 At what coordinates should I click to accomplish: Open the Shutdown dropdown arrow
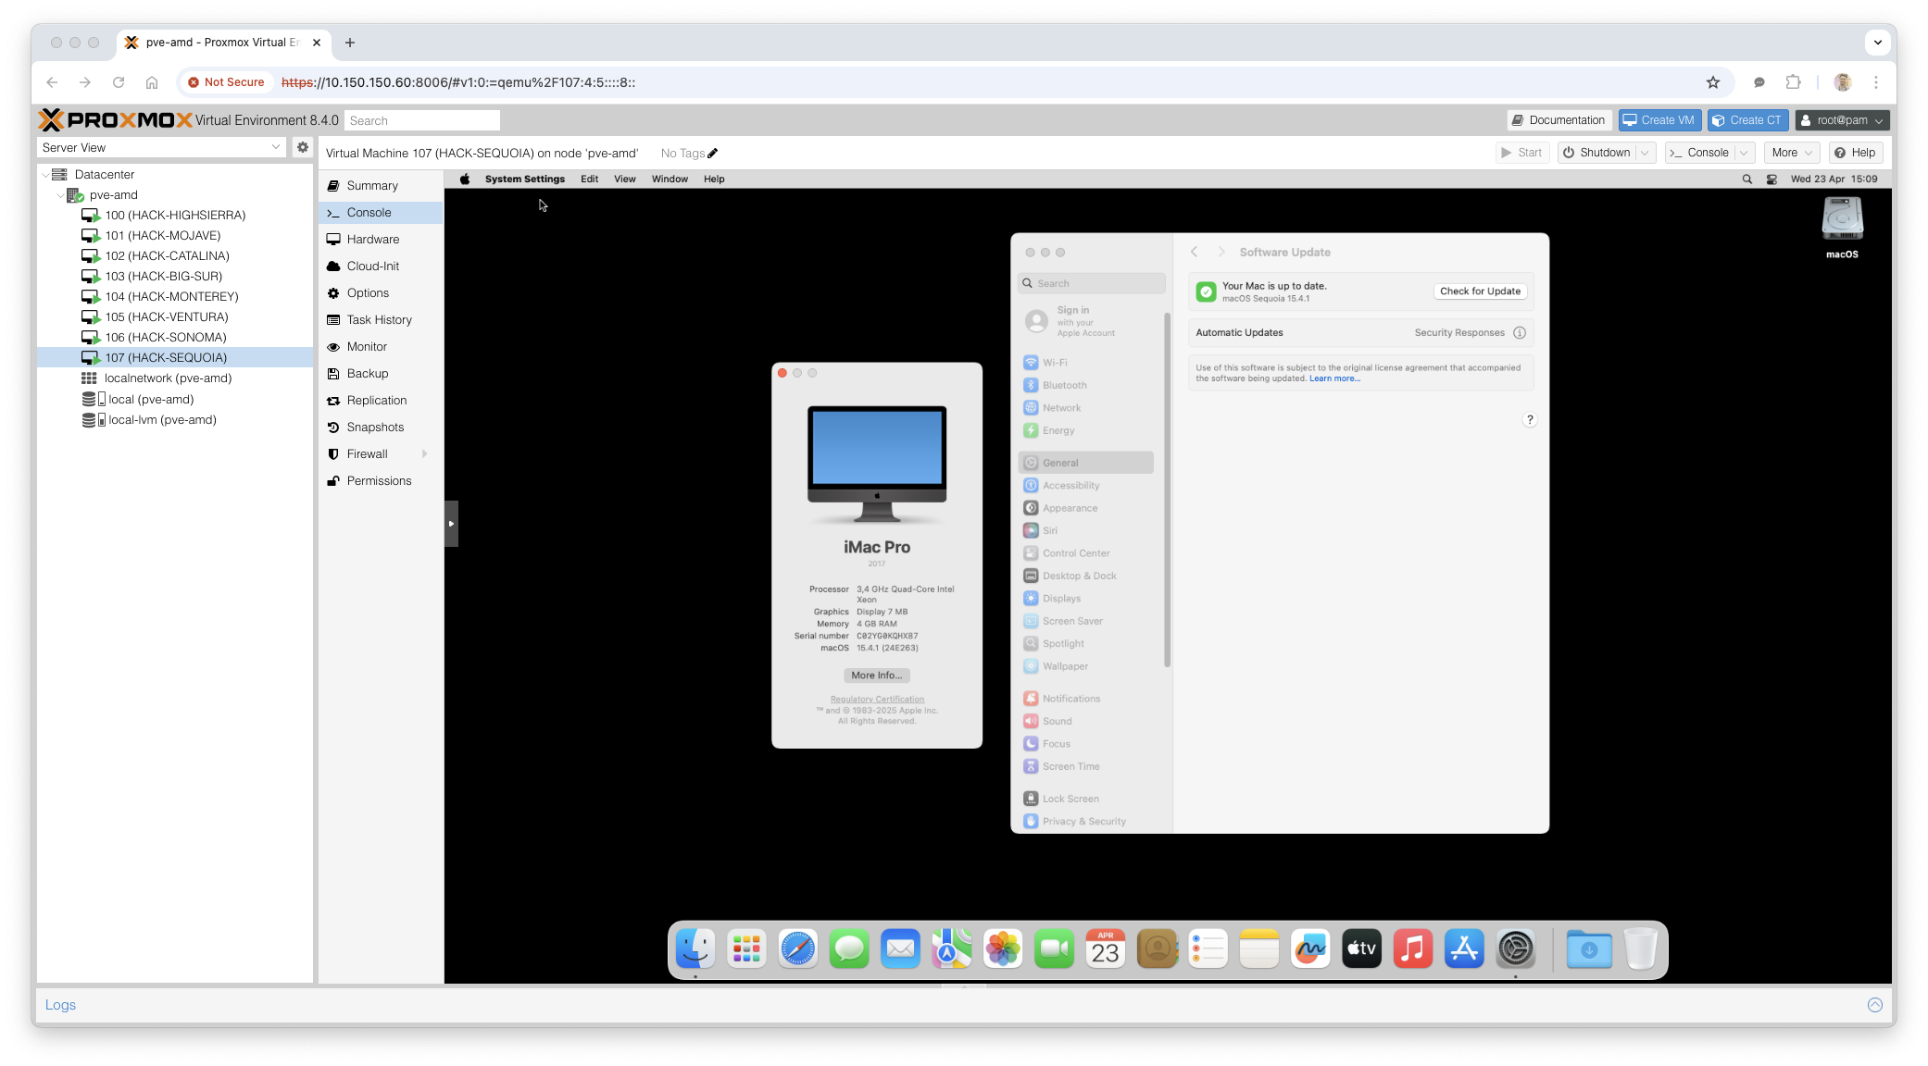pyautogui.click(x=1646, y=153)
